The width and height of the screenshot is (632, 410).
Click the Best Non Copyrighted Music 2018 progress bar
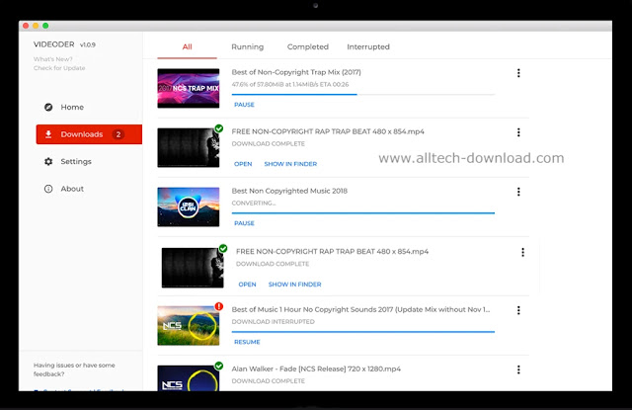(x=363, y=212)
